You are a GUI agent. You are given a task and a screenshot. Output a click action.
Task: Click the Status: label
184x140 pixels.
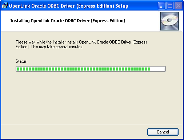(x=21, y=61)
